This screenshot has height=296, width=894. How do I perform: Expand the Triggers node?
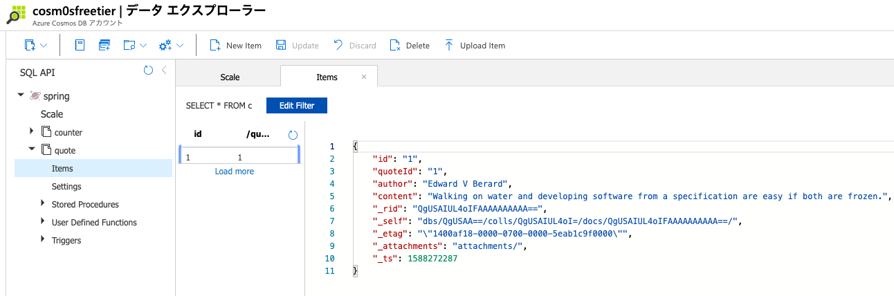tap(44, 240)
